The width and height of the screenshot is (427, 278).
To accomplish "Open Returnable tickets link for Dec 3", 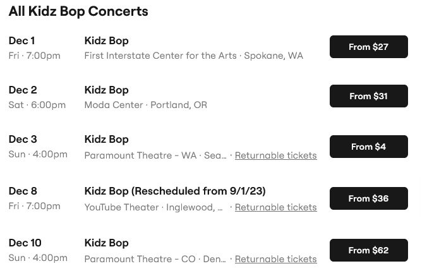I will click(x=275, y=155).
